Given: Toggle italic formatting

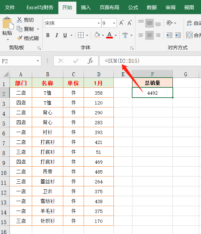Looking at the screenshot, I should (56, 35).
